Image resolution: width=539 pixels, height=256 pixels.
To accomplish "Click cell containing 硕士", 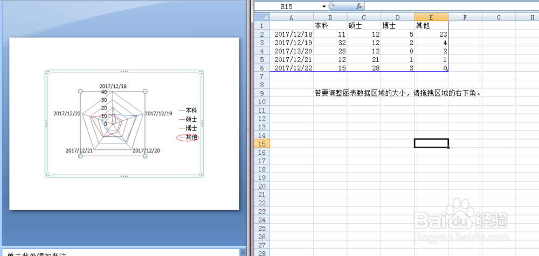I will (364, 26).
